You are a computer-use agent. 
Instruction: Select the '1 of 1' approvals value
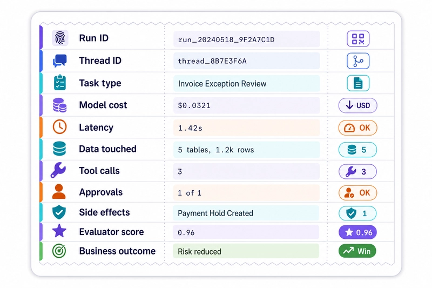(x=247, y=193)
